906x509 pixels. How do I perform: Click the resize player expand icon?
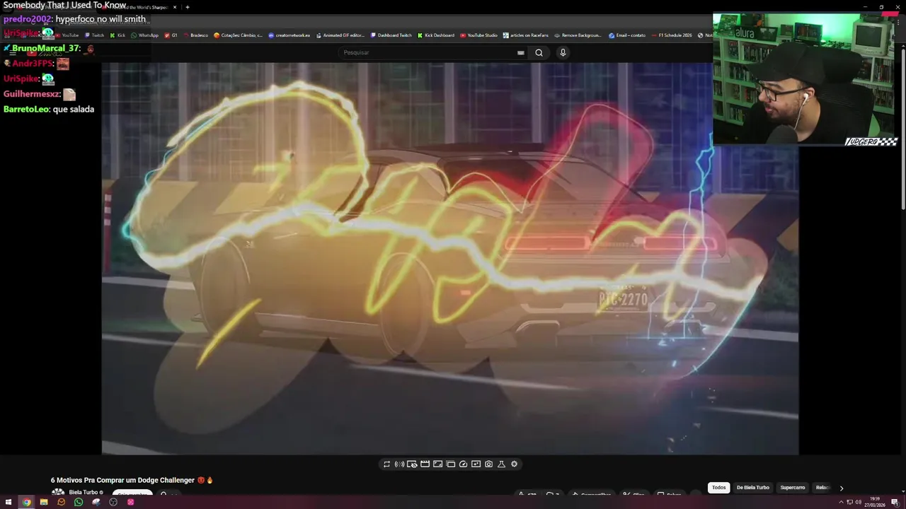[437, 464]
